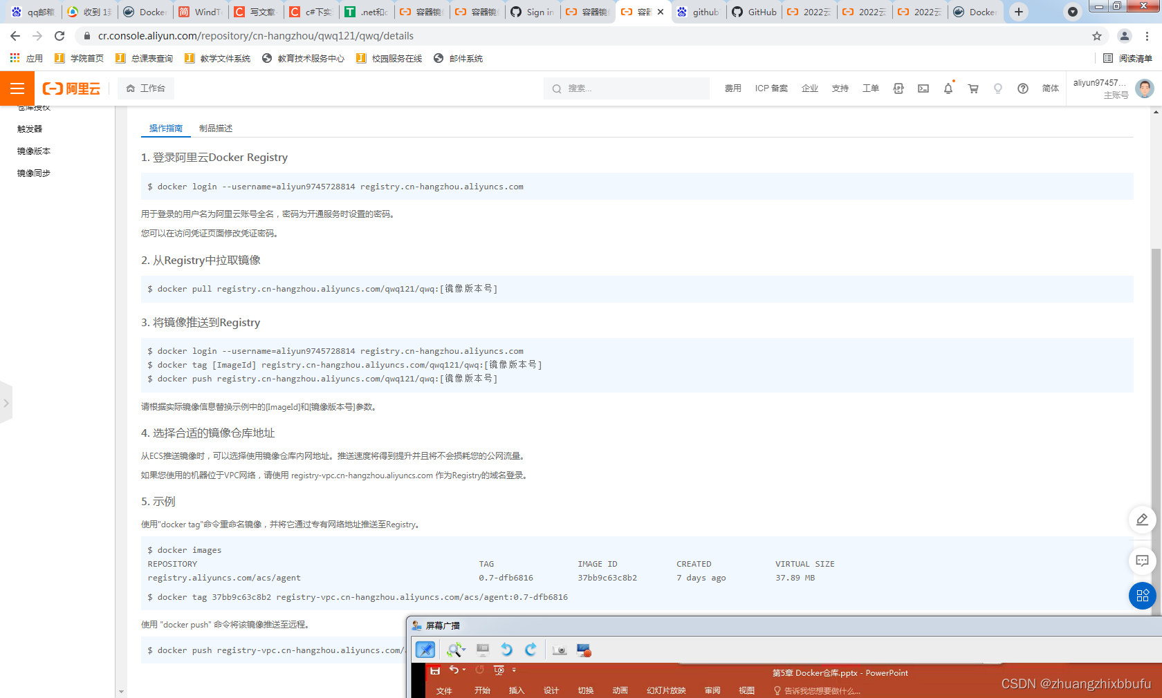1162x698 pixels.
Task: Click the monitor icon in broadcast toolbar
Action: pyautogui.click(x=483, y=650)
